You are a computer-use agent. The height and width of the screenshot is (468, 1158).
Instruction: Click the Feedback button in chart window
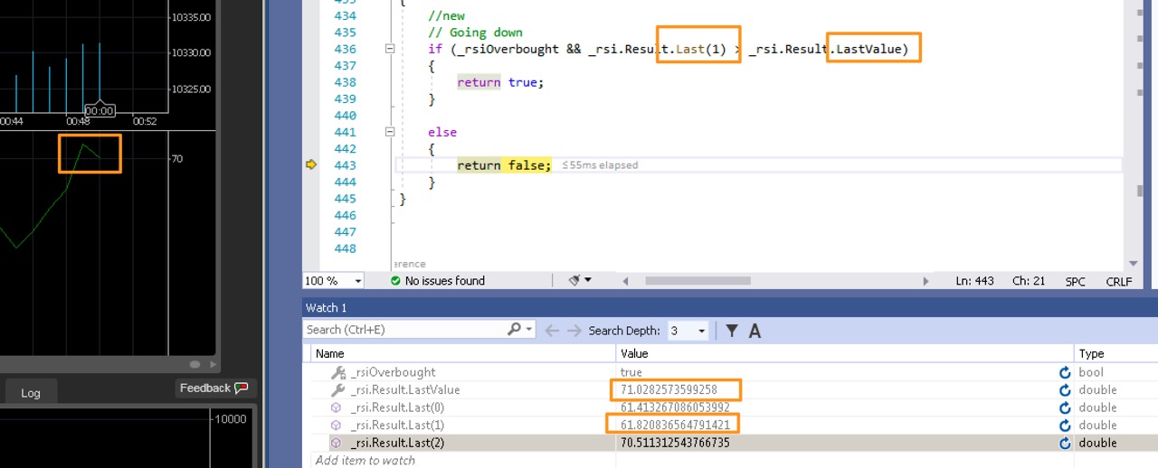pos(214,388)
